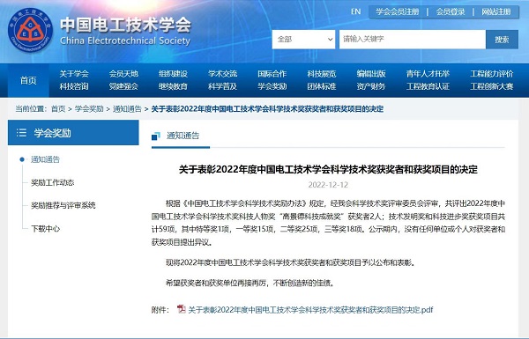Open 会员登录 link
Image resolution: width=529 pixels, height=339 pixels.
(x=451, y=11)
